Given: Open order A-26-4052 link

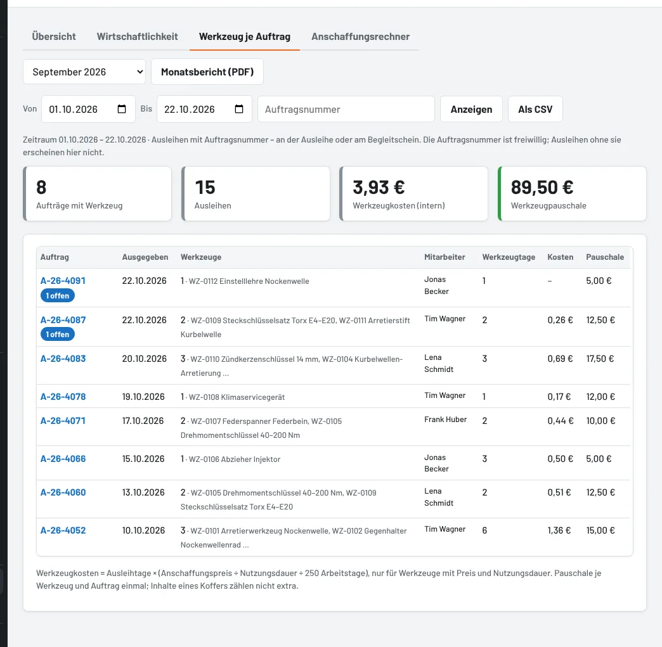Looking at the screenshot, I should [63, 530].
